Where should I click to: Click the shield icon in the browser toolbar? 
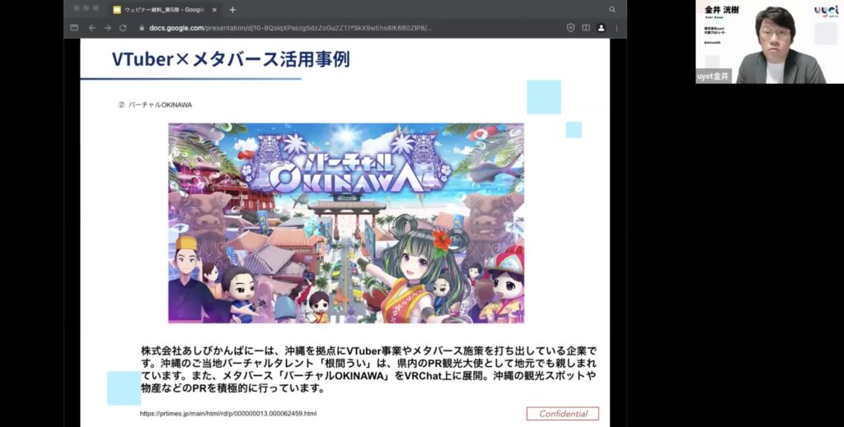pyautogui.click(x=570, y=28)
